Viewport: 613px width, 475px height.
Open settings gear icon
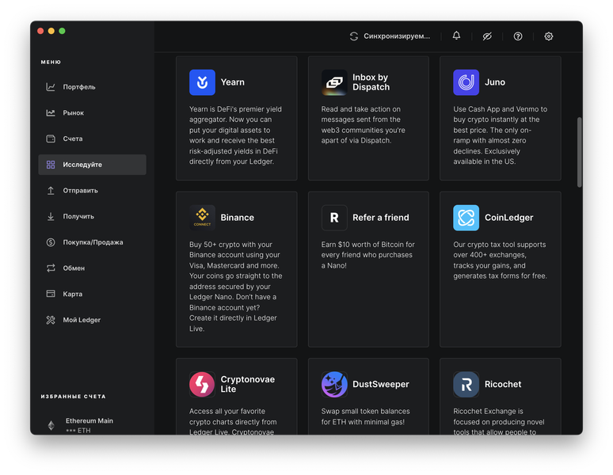coord(549,36)
